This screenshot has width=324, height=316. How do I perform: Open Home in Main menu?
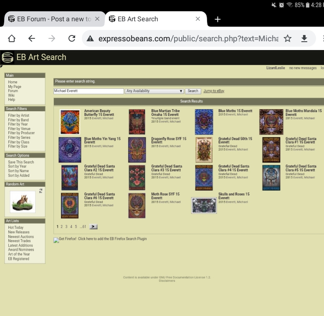pos(13,82)
